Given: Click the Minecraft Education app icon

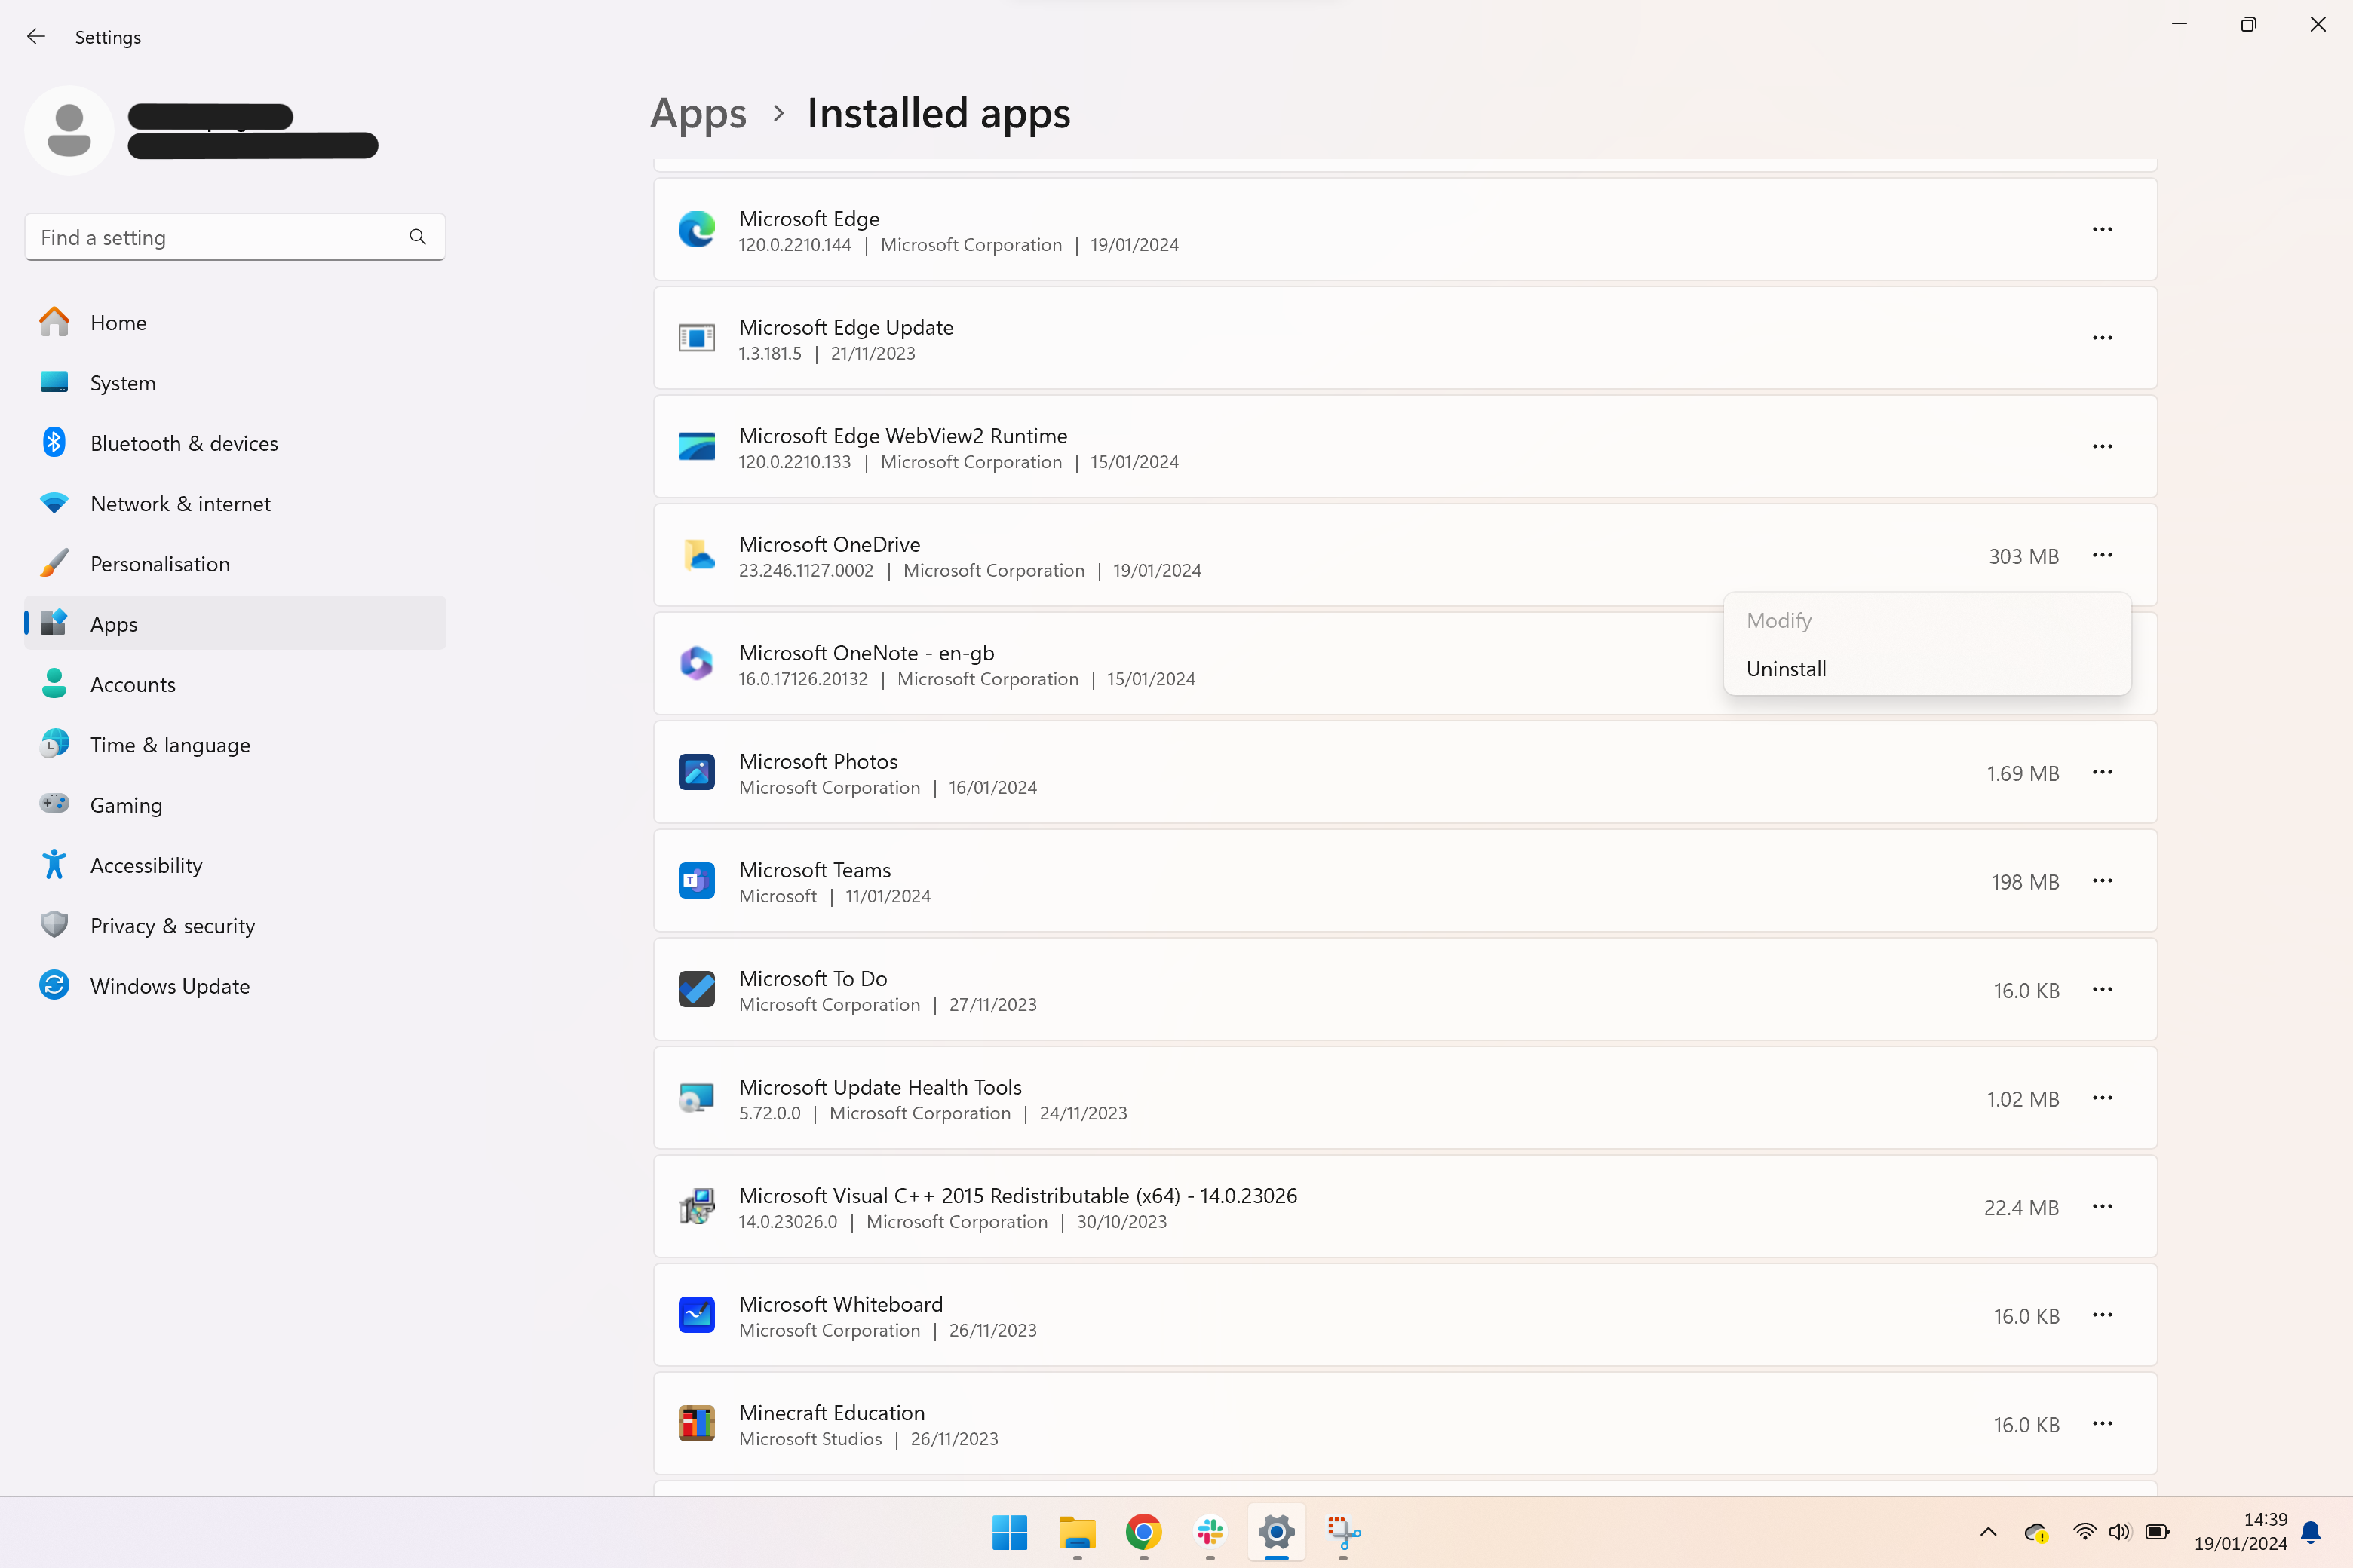Looking at the screenshot, I should [x=696, y=1423].
